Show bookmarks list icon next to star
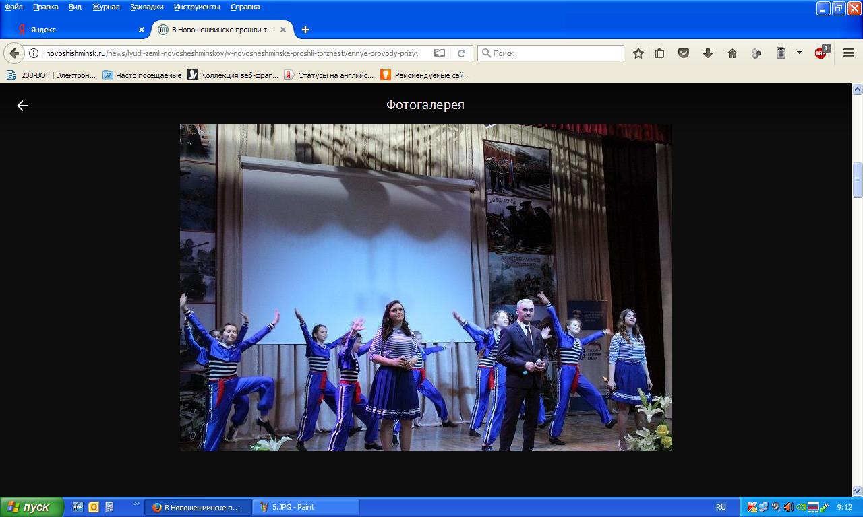 659,53
